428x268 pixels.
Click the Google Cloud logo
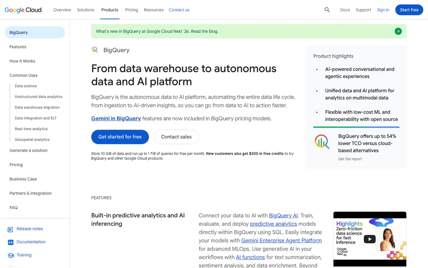23,10
